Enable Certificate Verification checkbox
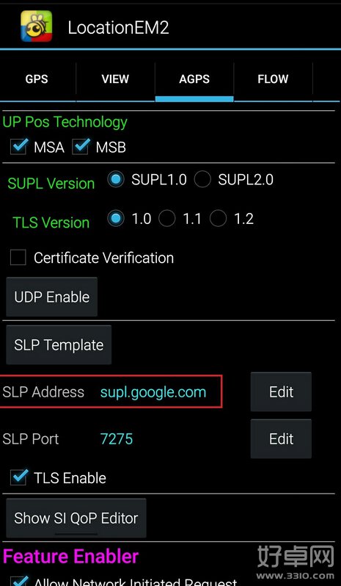This screenshot has height=586, width=341. [x=18, y=258]
